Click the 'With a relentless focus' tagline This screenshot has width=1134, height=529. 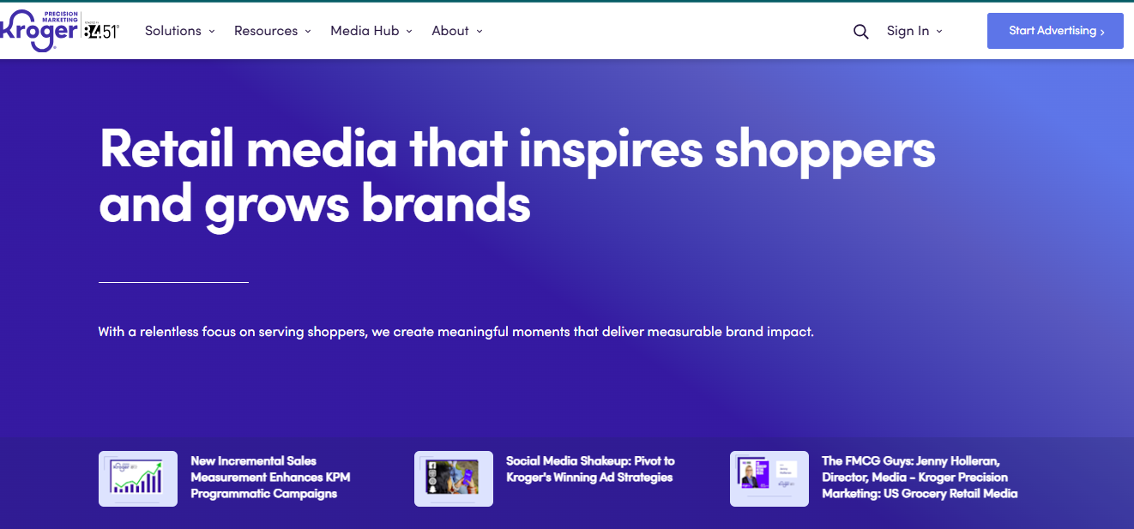pos(455,332)
